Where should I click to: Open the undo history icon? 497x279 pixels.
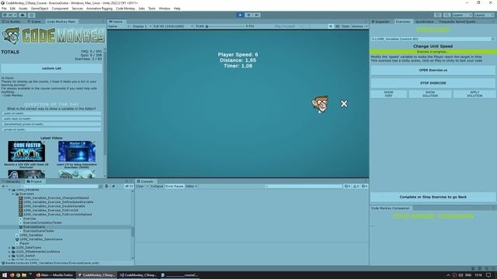coord(438,15)
